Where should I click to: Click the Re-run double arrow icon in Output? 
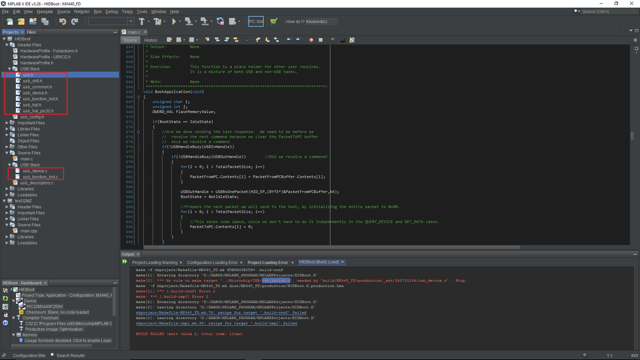coord(125,261)
